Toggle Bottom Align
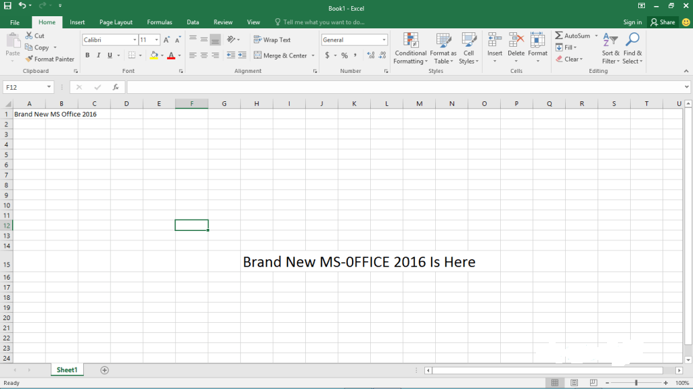The height and width of the screenshot is (389, 693). coord(215,40)
